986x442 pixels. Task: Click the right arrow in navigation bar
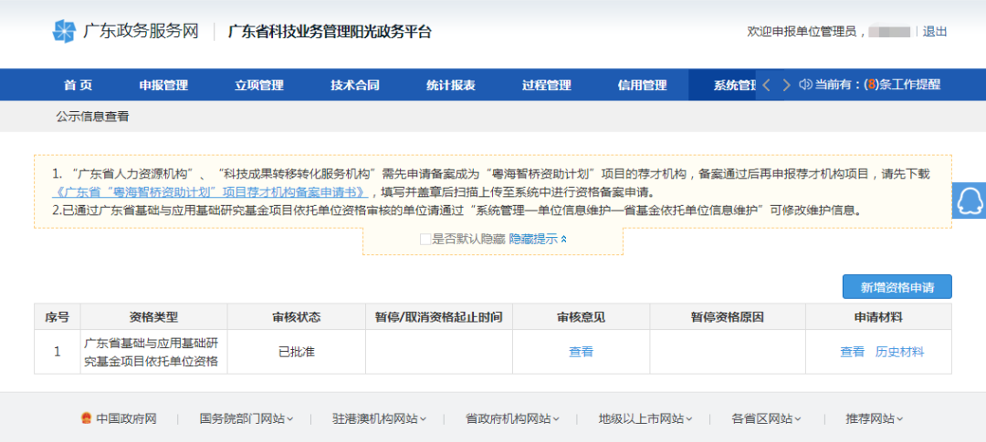(x=786, y=85)
